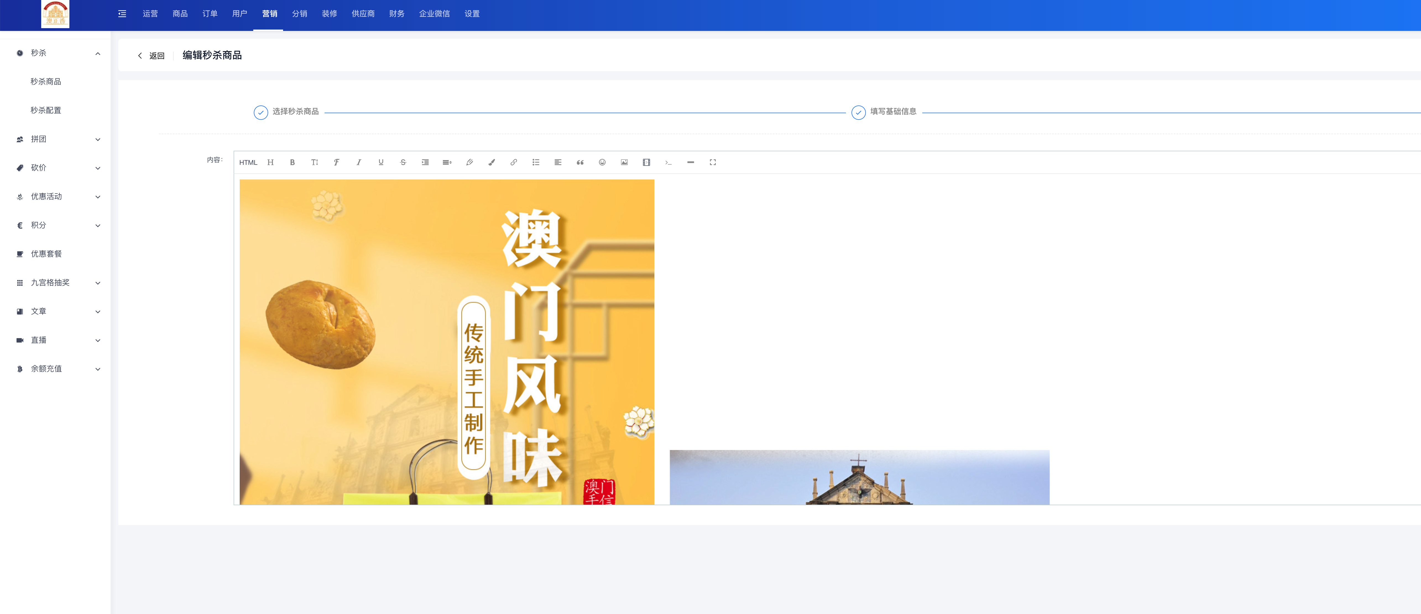1421x614 pixels.
Task: Toggle strikethrough formatting
Action: coord(403,162)
